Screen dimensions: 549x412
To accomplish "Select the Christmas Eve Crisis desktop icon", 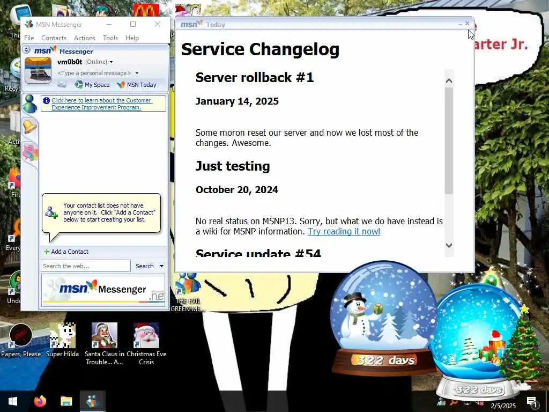I will pos(146,343).
